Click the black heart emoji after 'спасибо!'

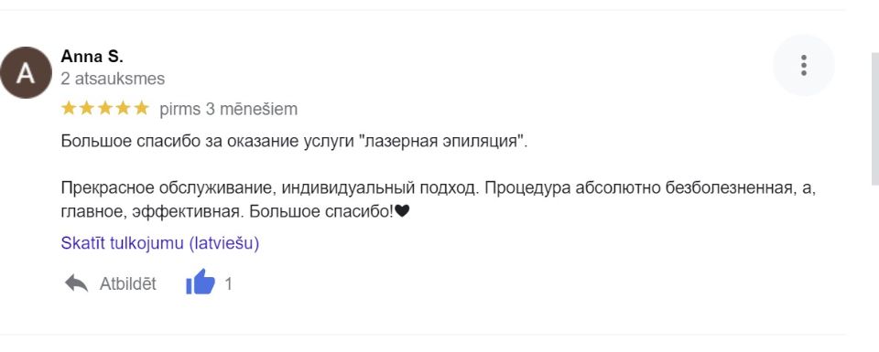pyautogui.click(x=403, y=211)
